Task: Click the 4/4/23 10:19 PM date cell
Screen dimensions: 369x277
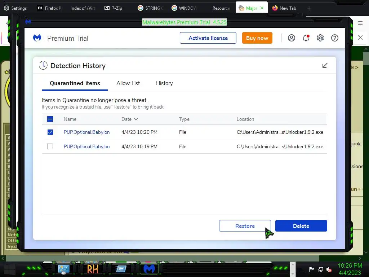Action: pyautogui.click(x=139, y=146)
